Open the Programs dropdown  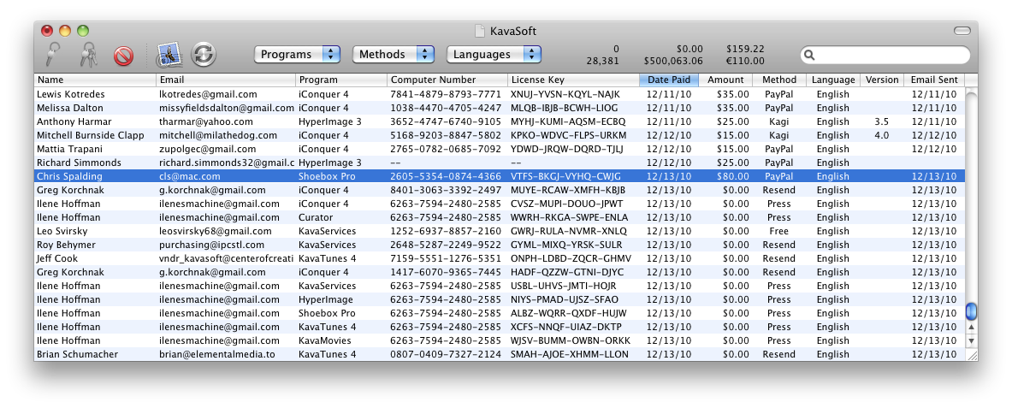click(297, 55)
